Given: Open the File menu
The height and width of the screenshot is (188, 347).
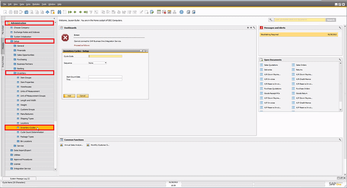Looking at the screenshot, I should tap(4, 4).
